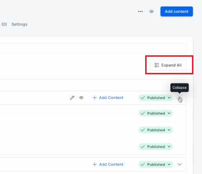
Task: Click the plus icon in bottom section row
Action: pos(95,164)
